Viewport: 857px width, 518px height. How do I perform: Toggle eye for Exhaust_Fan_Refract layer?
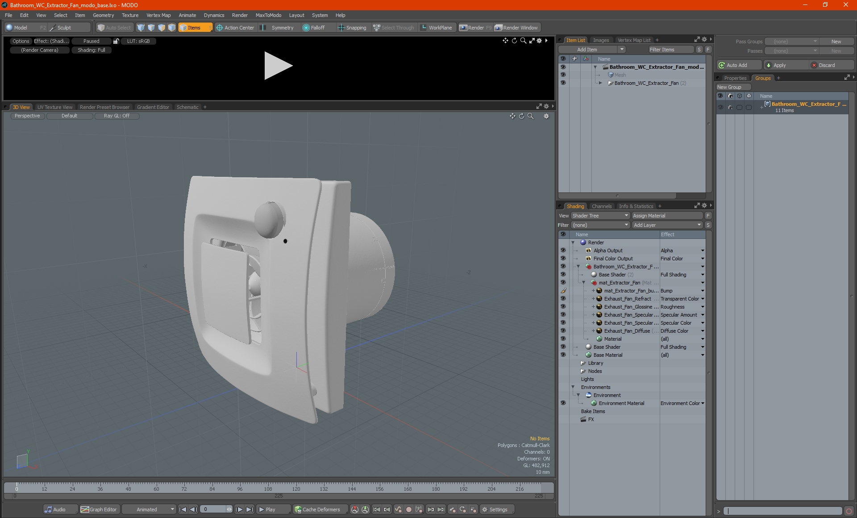tap(563, 299)
